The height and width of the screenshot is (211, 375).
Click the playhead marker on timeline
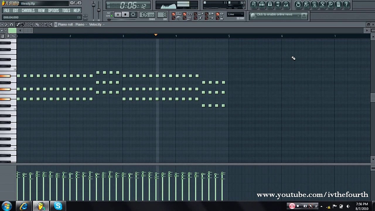coord(156,35)
